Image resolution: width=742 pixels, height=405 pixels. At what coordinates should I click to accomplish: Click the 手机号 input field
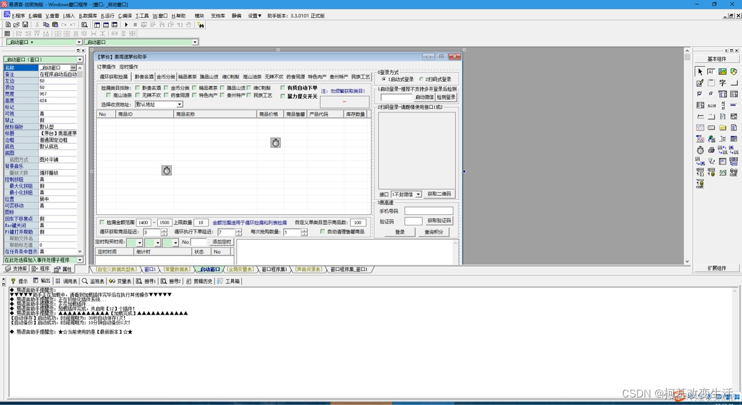[430, 211]
